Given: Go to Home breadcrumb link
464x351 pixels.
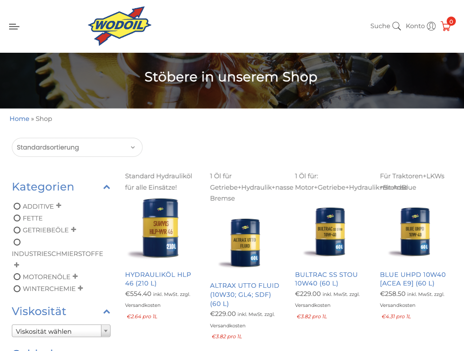Looking at the screenshot, I should pos(20,119).
